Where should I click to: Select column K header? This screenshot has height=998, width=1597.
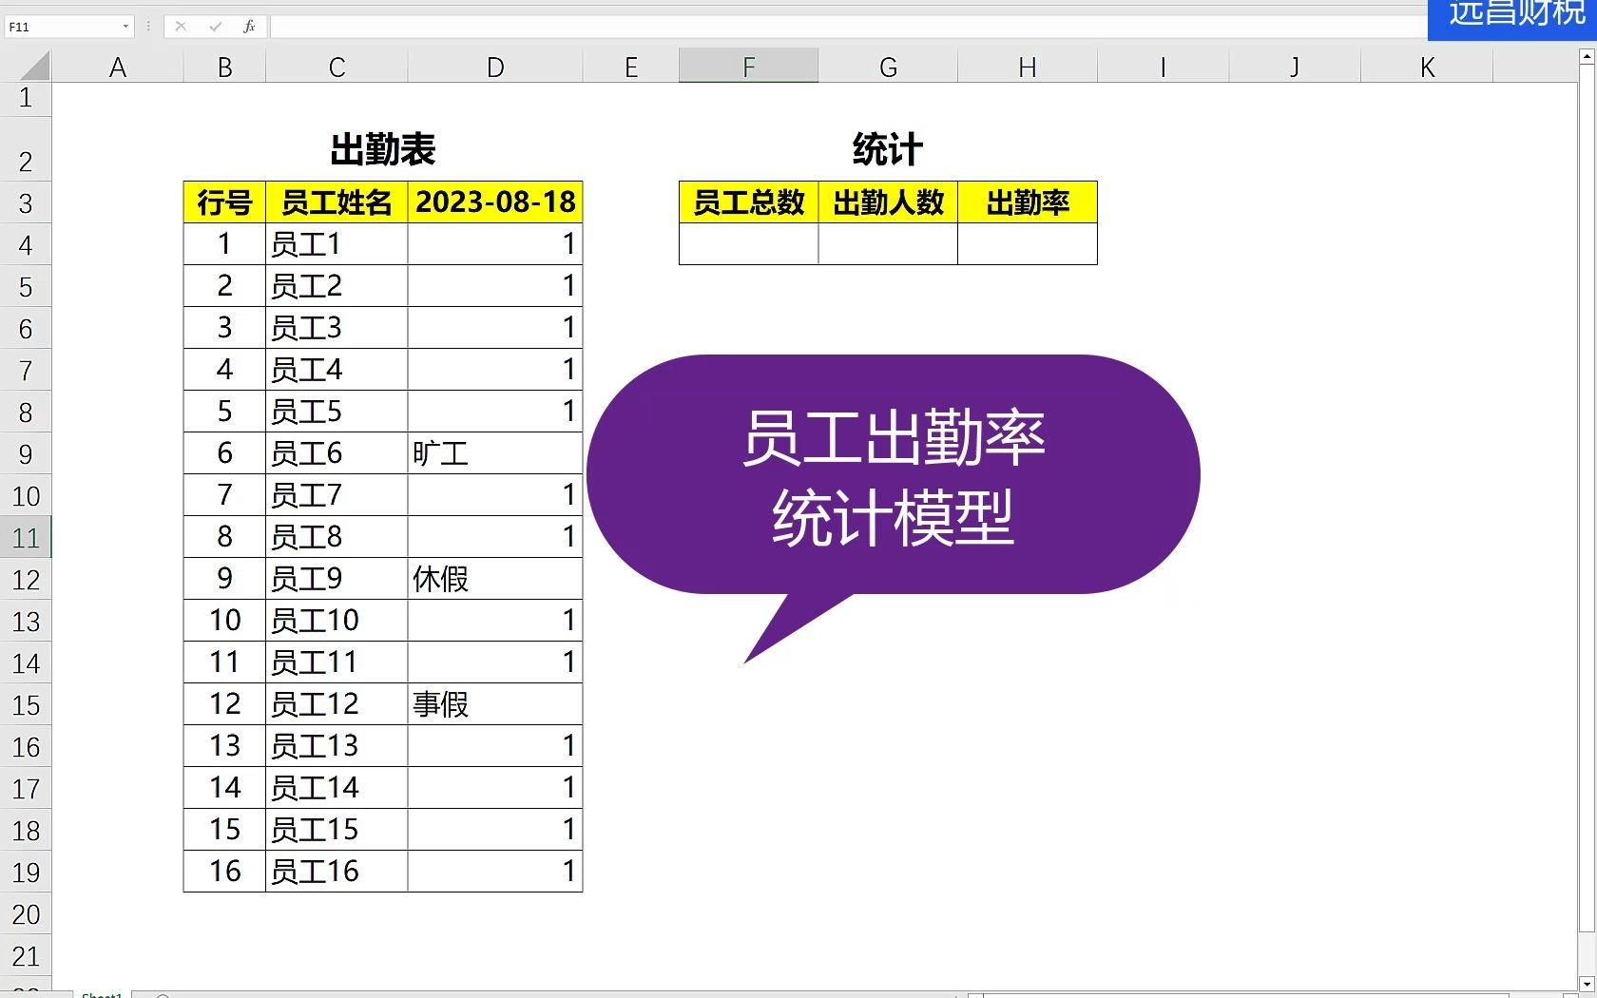(x=1427, y=67)
